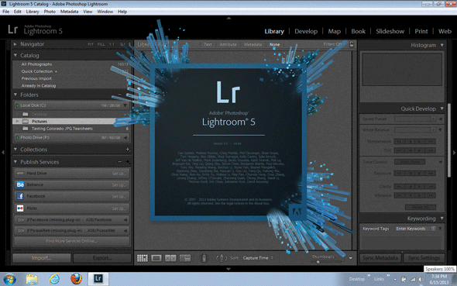Open the Metadata menu
The height and width of the screenshot is (286, 457).
point(70,12)
